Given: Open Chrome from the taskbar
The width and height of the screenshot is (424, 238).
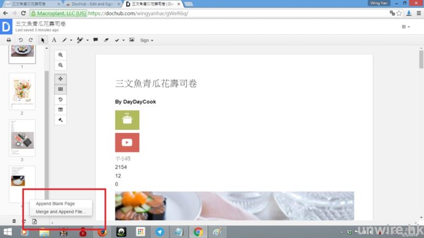Looking at the screenshot, I should 198,232.
